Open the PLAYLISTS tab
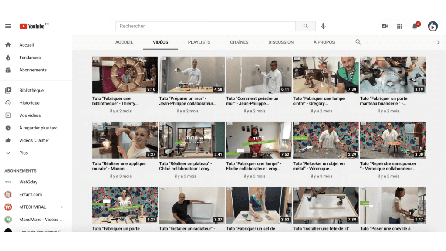 [199, 42]
